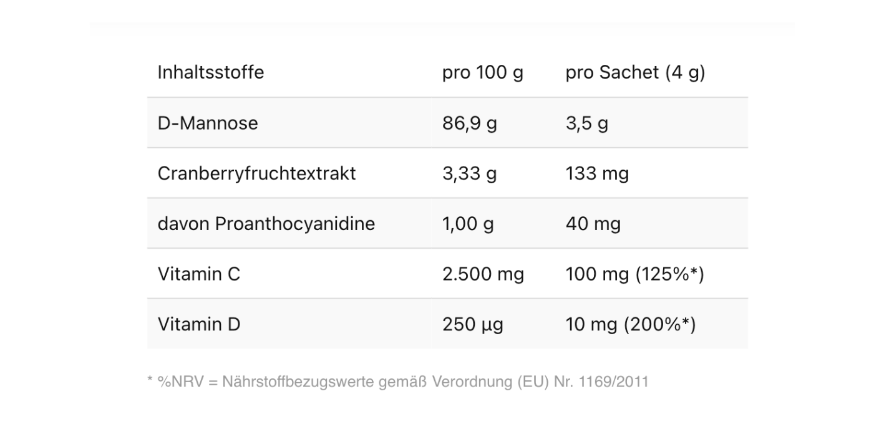This screenshot has height=442, width=884.
Task: Select the "davon Proanthocyanidine" row label
Action: [x=266, y=224]
